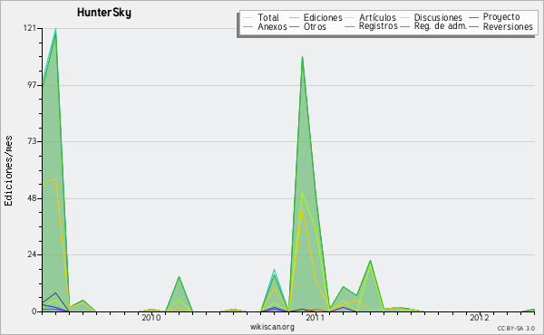Click the CC BY-SA 3.0 license text
The width and height of the screenshot is (544, 335).
[x=516, y=329]
